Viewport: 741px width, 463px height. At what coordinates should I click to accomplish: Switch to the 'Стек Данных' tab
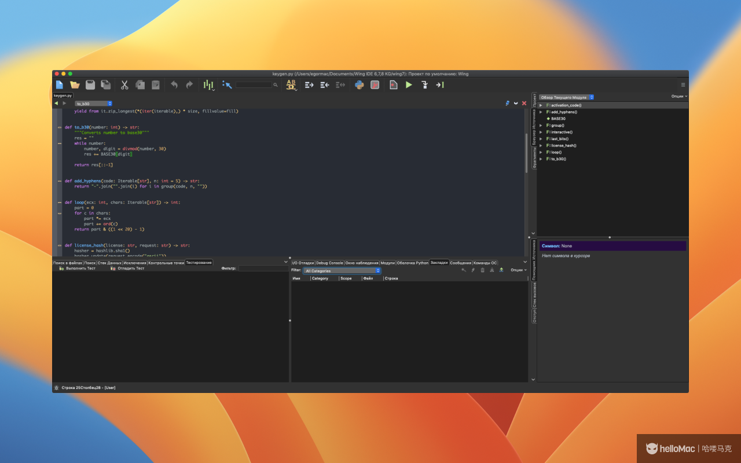[x=109, y=263]
